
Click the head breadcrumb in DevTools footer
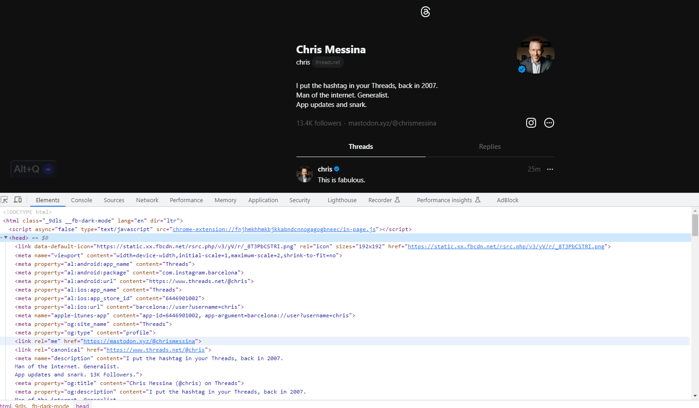pos(83,405)
